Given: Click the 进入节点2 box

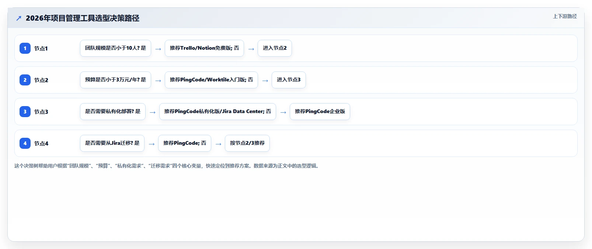Looking at the screenshot, I should coord(275,48).
